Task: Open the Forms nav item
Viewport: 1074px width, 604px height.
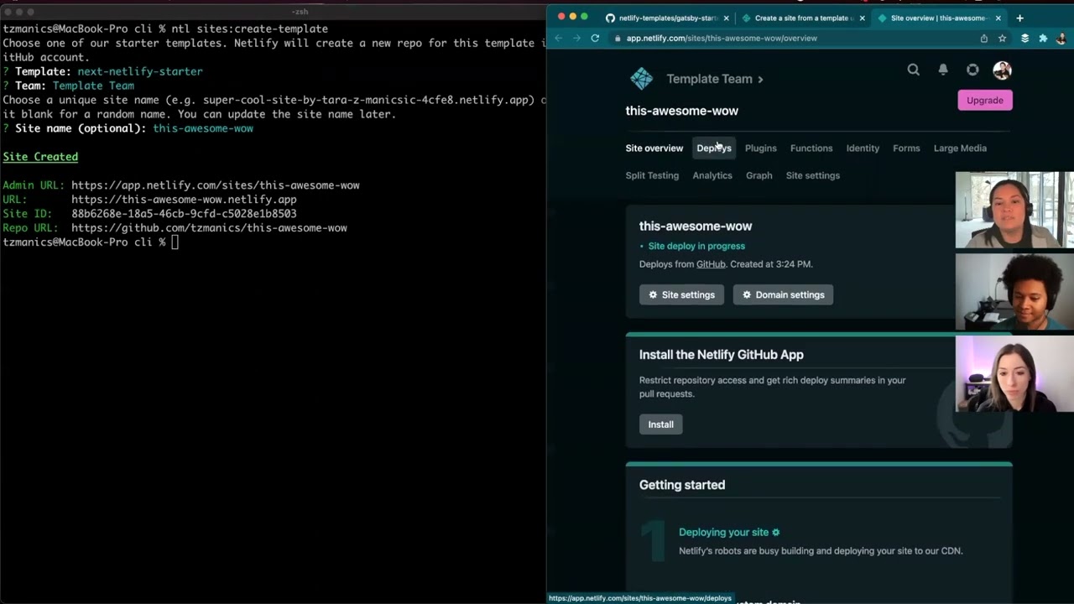Action: (906, 148)
